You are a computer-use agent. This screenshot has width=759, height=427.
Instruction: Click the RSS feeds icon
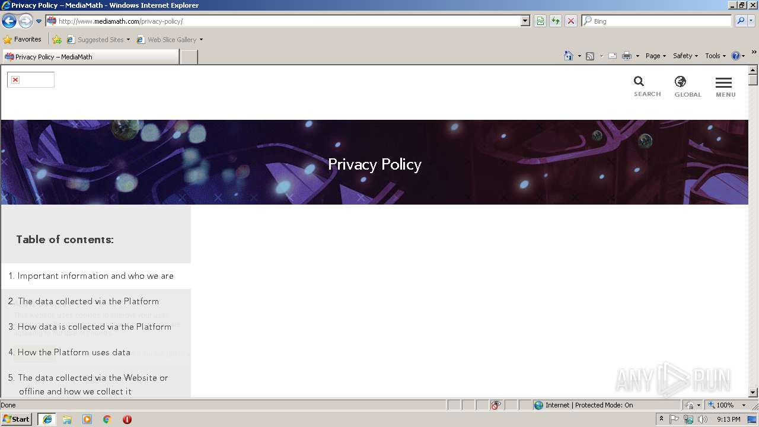tap(590, 56)
